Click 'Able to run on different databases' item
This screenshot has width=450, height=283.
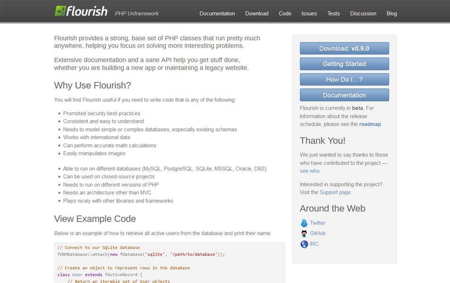click(x=165, y=169)
